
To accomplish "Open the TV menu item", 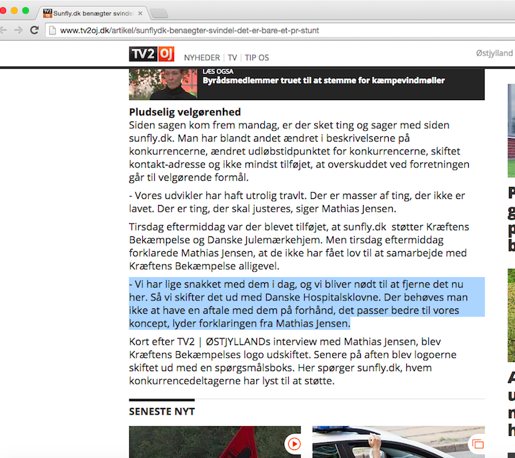I will [x=232, y=57].
